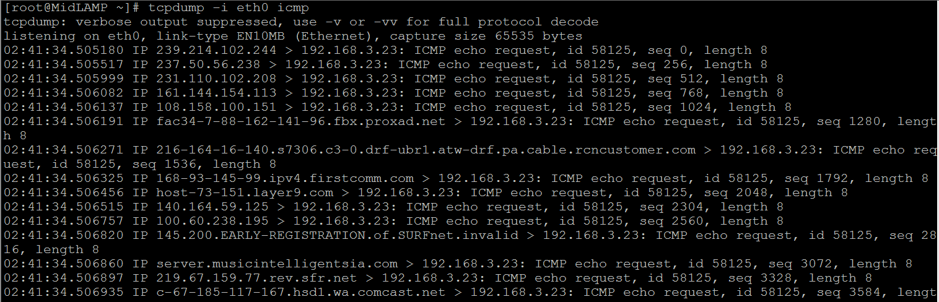This screenshot has height=302, width=939.
Task: Click the comcast.net hostname
Action: 301,292
